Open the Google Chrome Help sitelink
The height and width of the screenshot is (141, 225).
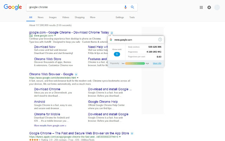tap(103, 102)
